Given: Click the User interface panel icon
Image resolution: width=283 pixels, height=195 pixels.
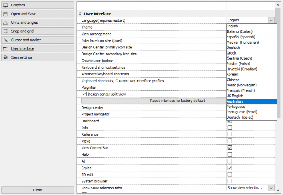Looking at the screenshot, I should 6,49.
